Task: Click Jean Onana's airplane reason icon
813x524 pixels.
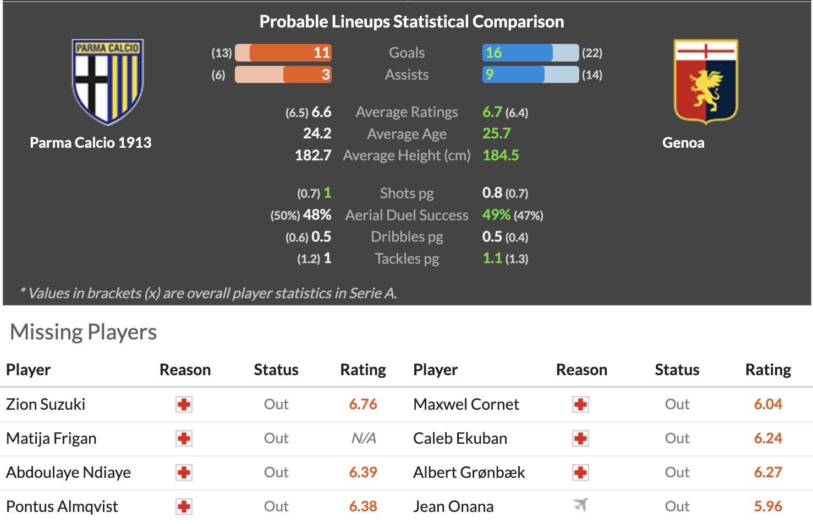Action: (580, 505)
